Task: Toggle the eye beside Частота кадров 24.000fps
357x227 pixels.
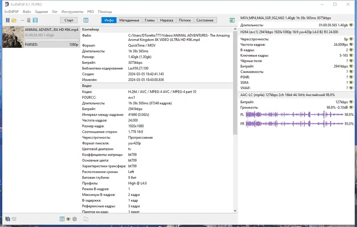Action: tap(351, 45)
